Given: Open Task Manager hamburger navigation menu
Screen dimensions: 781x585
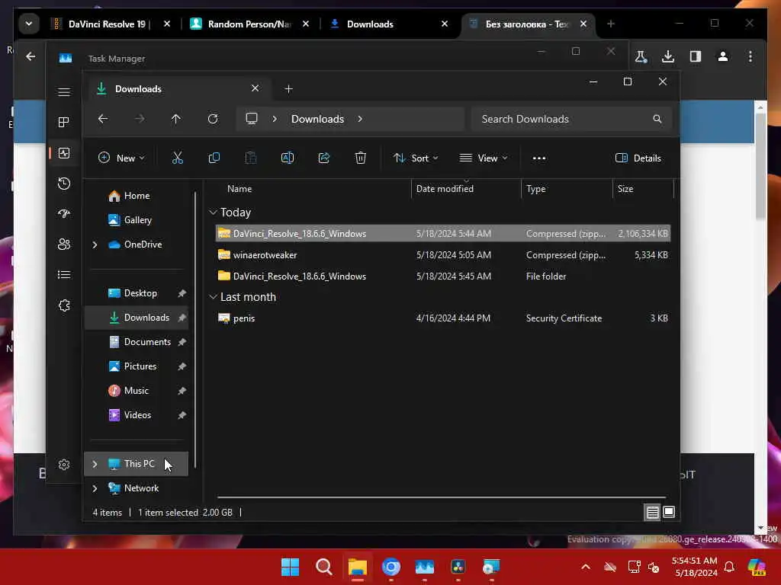Looking at the screenshot, I should click(64, 92).
